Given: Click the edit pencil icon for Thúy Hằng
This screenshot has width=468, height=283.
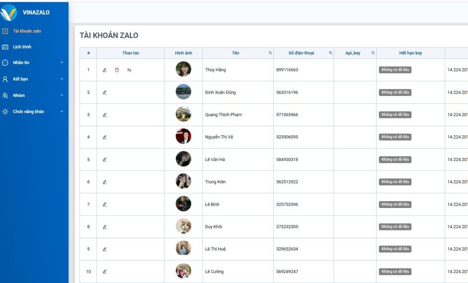Looking at the screenshot, I should click(105, 70).
